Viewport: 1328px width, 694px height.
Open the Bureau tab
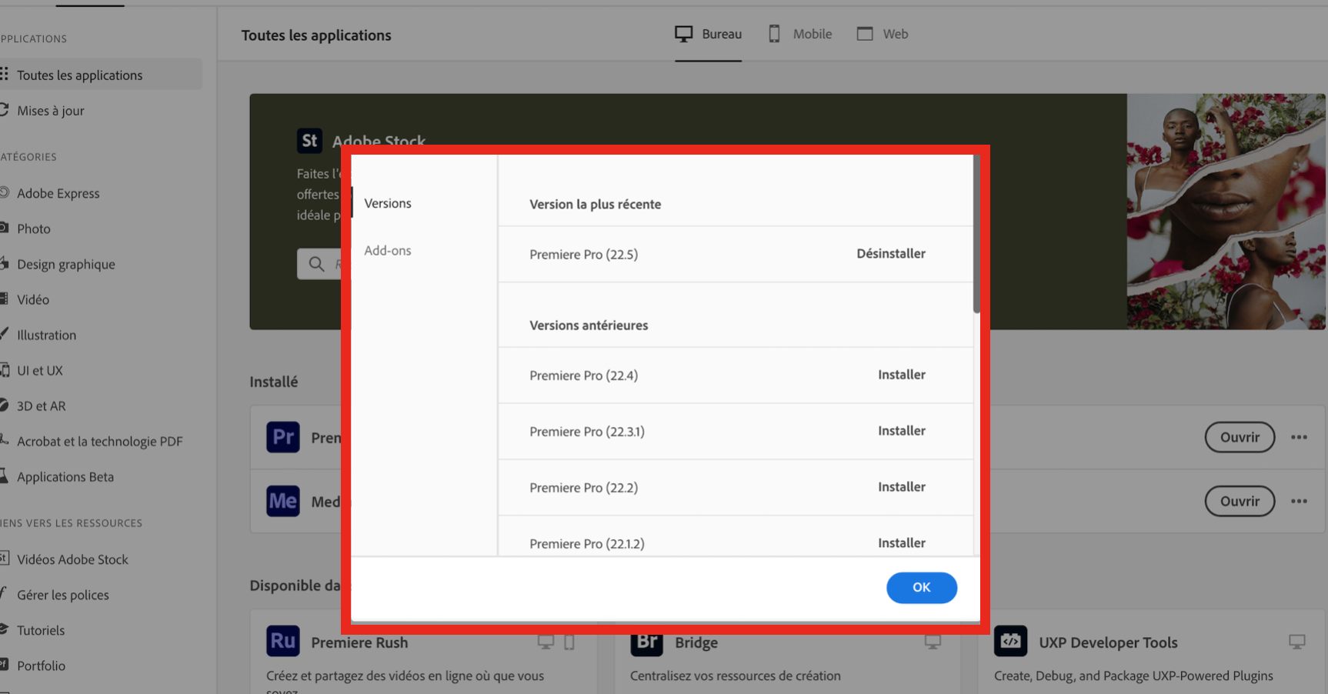(708, 34)
